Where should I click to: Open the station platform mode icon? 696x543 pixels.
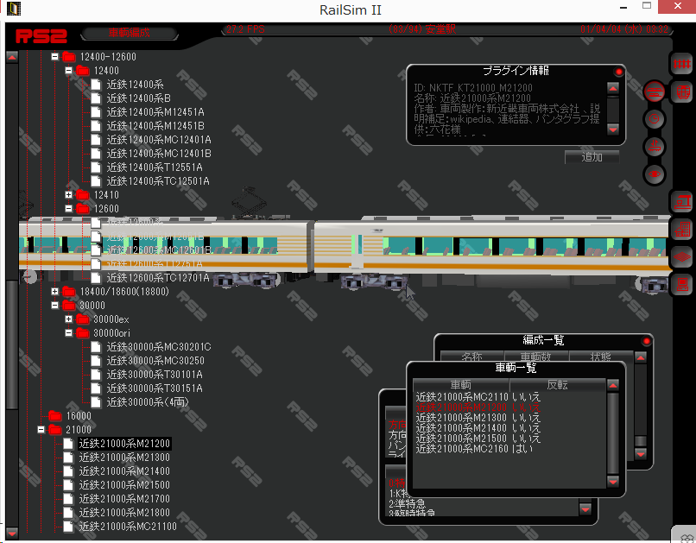(682, 202)
